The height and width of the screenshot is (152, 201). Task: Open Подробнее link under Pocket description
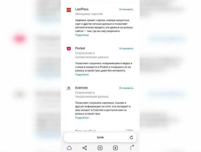click(x=82, y=75)
